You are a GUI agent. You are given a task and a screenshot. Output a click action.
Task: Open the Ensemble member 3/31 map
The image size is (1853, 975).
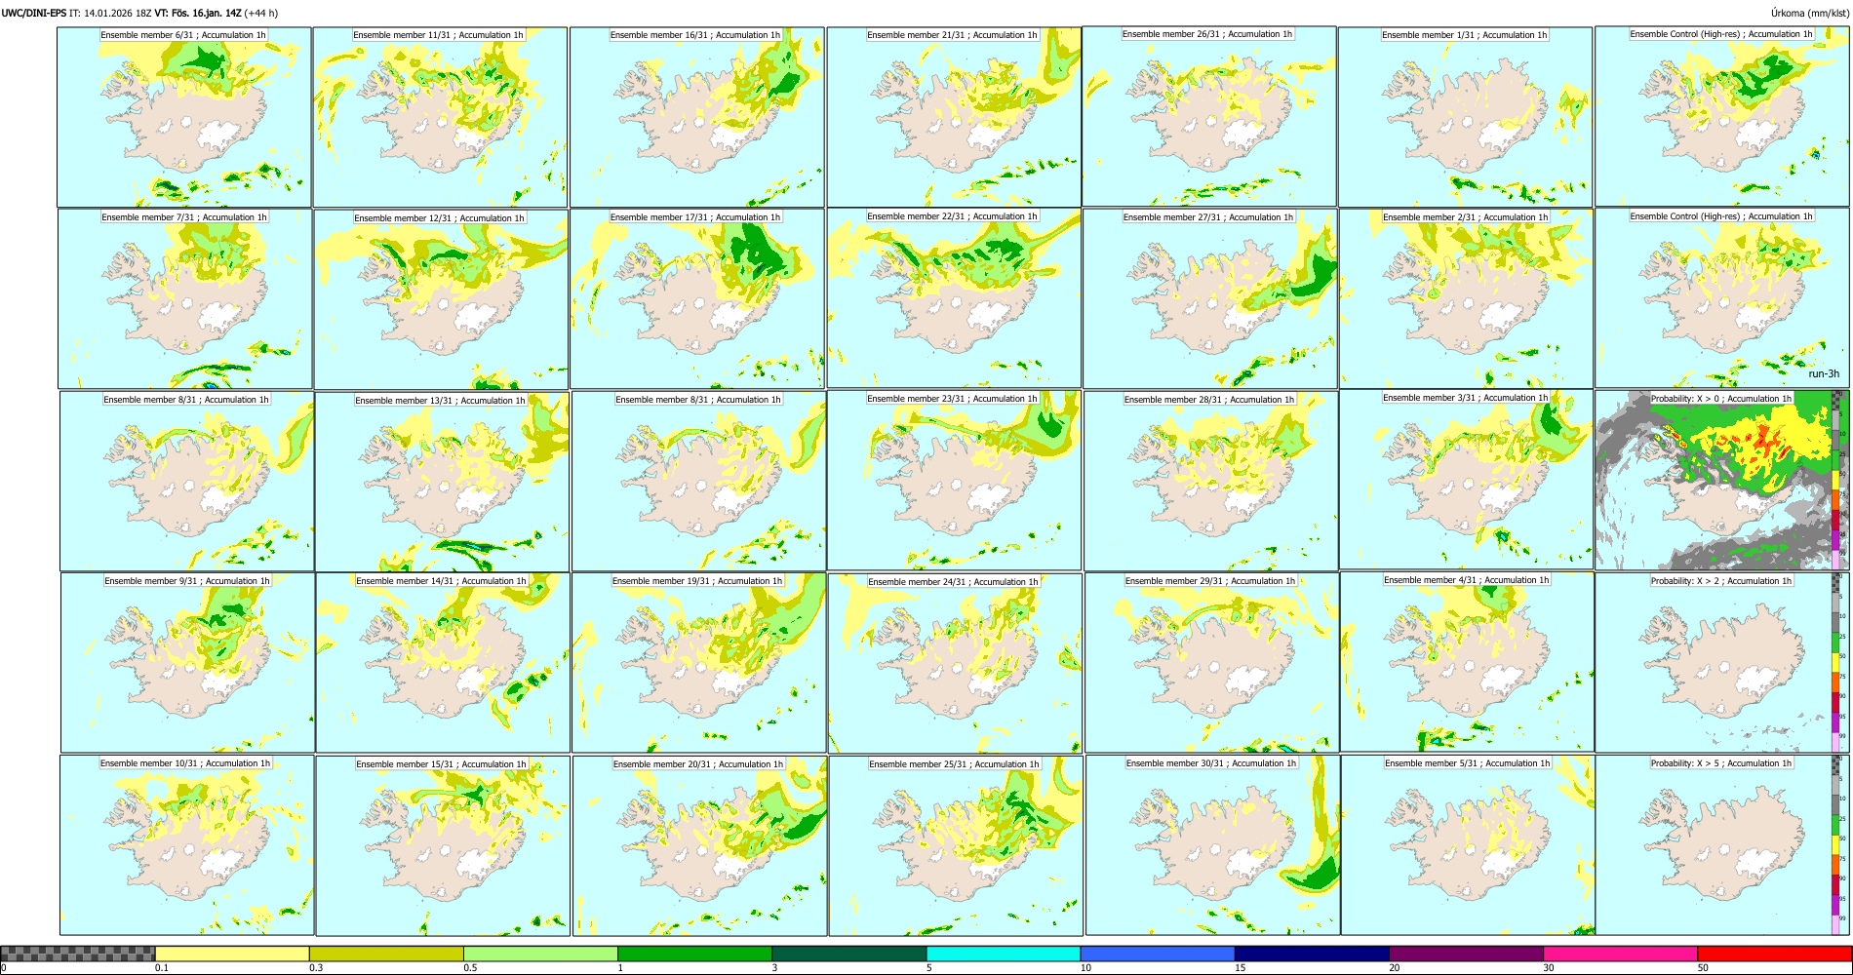[x=1467, y=480]
